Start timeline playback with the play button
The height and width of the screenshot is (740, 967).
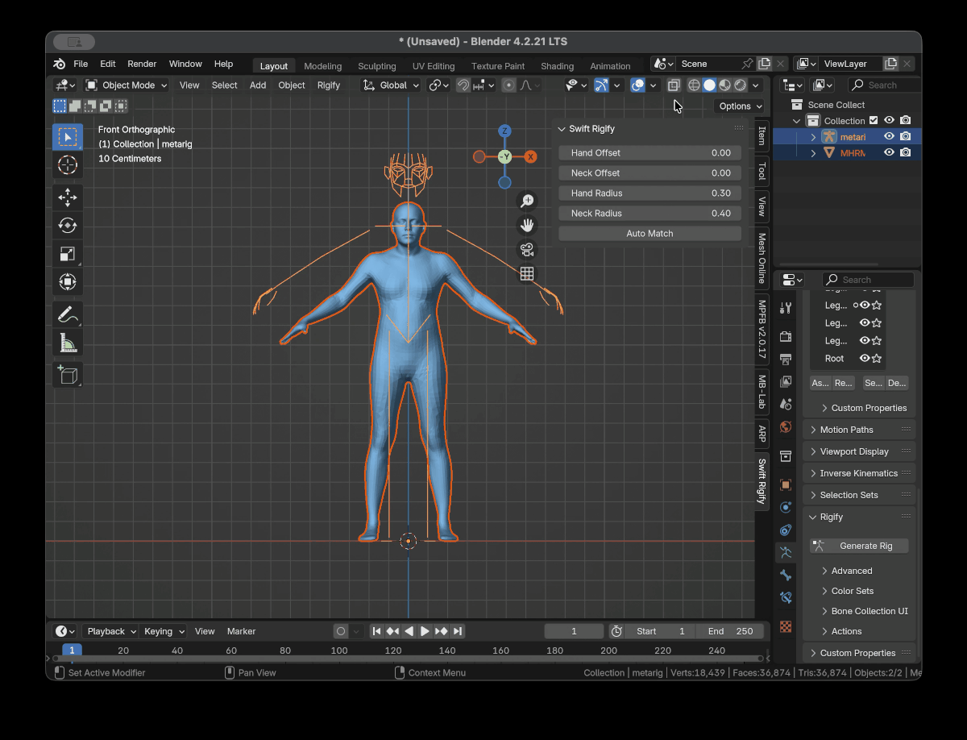point(425,631)
